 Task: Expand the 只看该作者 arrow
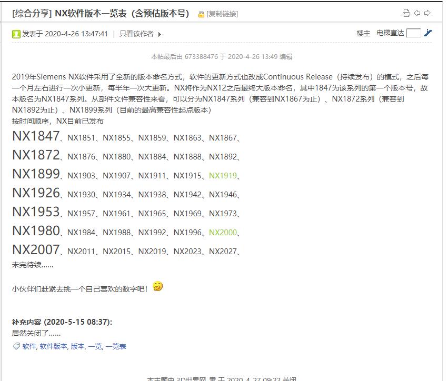(x=160, y=34)
